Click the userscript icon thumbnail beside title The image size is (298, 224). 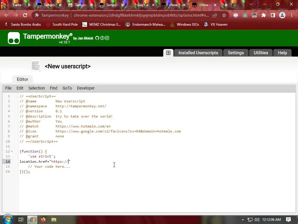point(36,66)
